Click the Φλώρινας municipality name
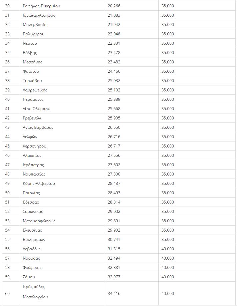237x306 pixels. click(32, 268)
